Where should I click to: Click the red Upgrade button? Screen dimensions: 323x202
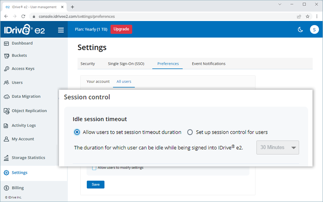point(121,29)
